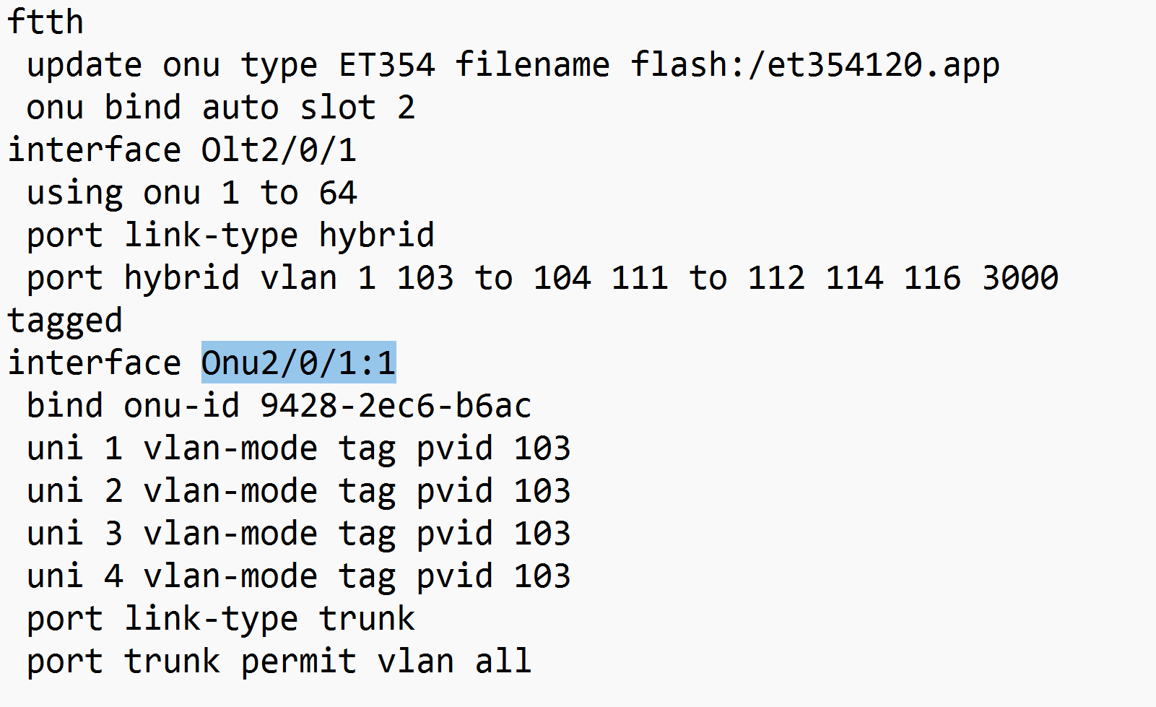
Task: Click the interface name Olt2/0/1
Action: pyautogui.click(x=278, y=150)
